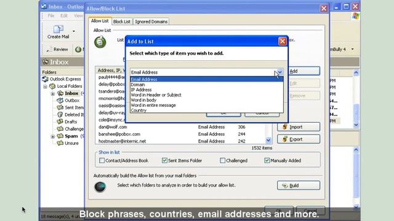Choose Word in Header or Subject option
Viewport: 394px width, 221px height.
(x=207, y=95)
